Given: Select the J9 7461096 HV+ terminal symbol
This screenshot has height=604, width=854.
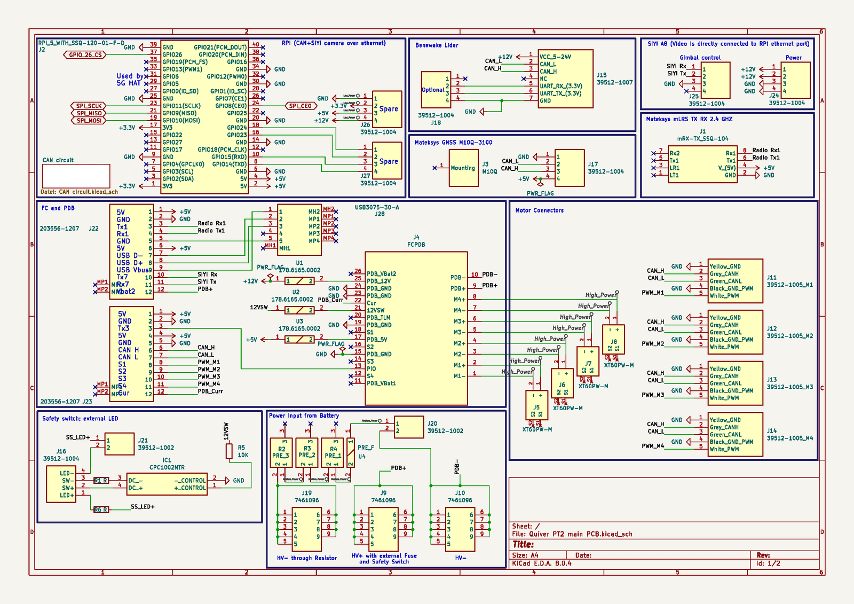Looking at the screenshot, I should (x=384, y=529).
